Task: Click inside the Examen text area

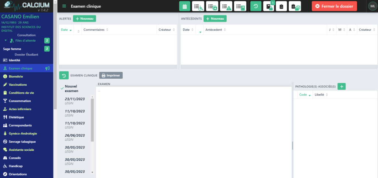Action: [x=194, y=129]
